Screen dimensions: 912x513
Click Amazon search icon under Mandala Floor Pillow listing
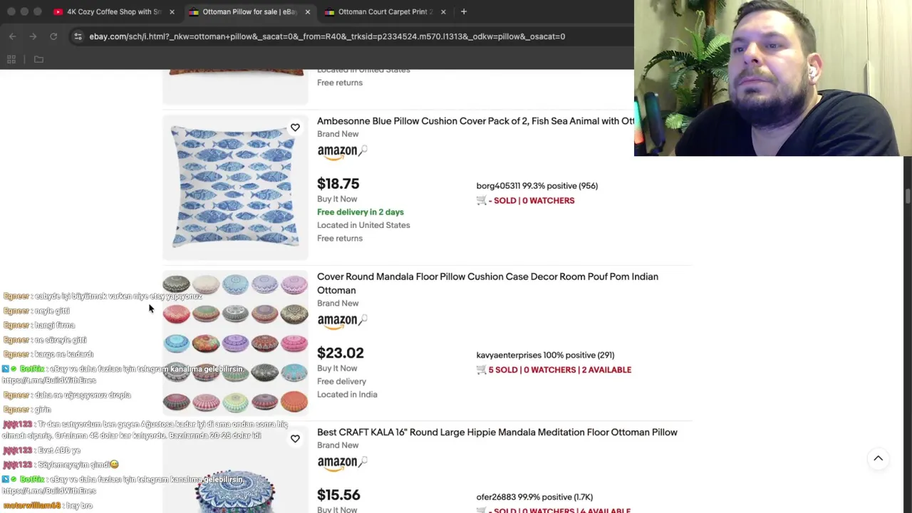363,320
